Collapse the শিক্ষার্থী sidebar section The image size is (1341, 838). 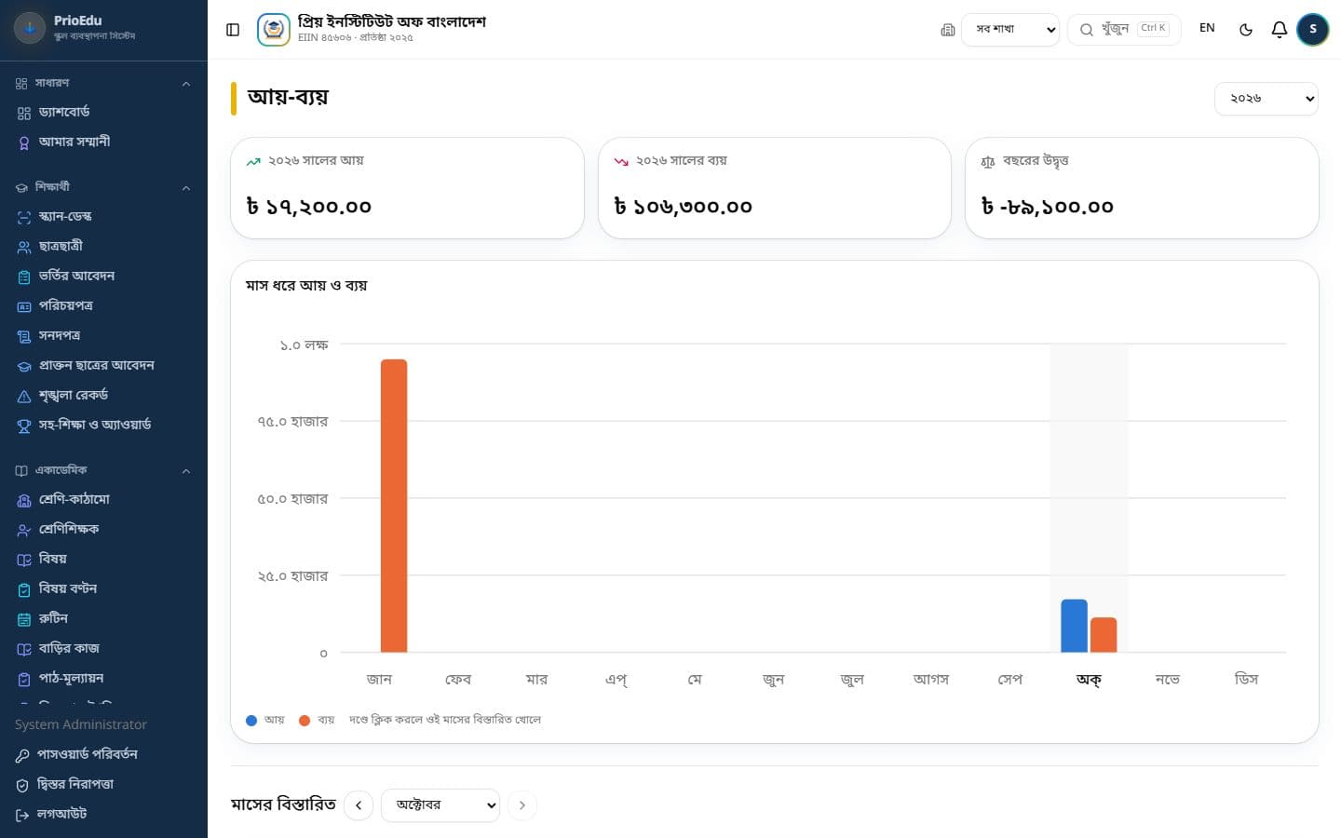coord(103,187)
